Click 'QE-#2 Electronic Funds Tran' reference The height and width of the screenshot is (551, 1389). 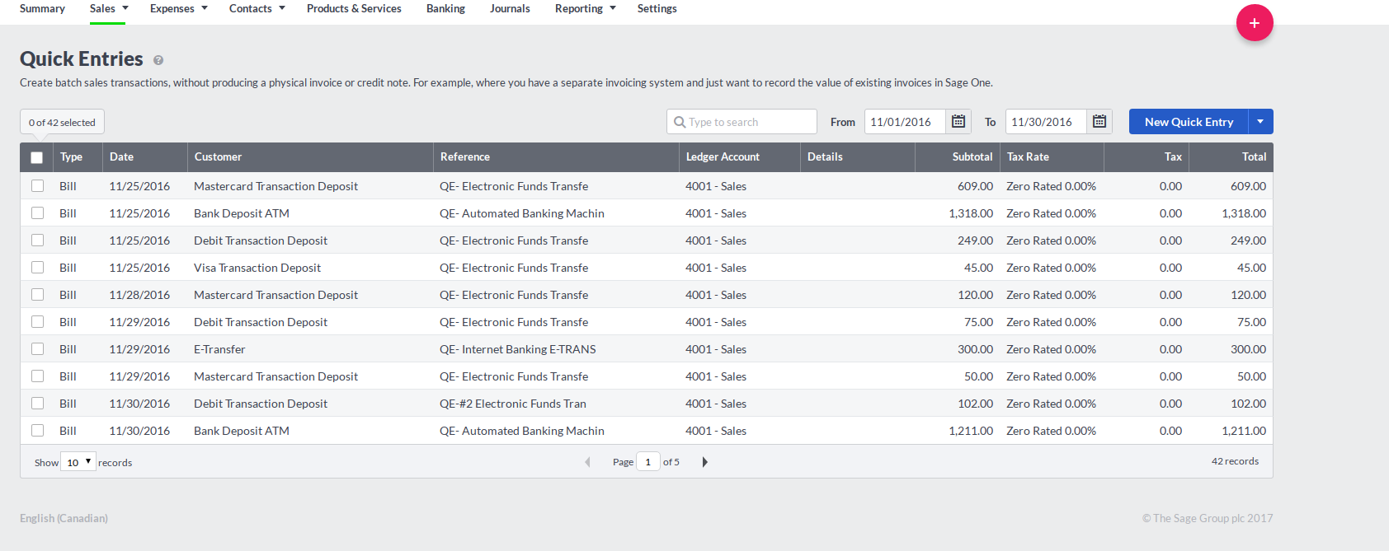pyautogui.click(x=513, y=404)
